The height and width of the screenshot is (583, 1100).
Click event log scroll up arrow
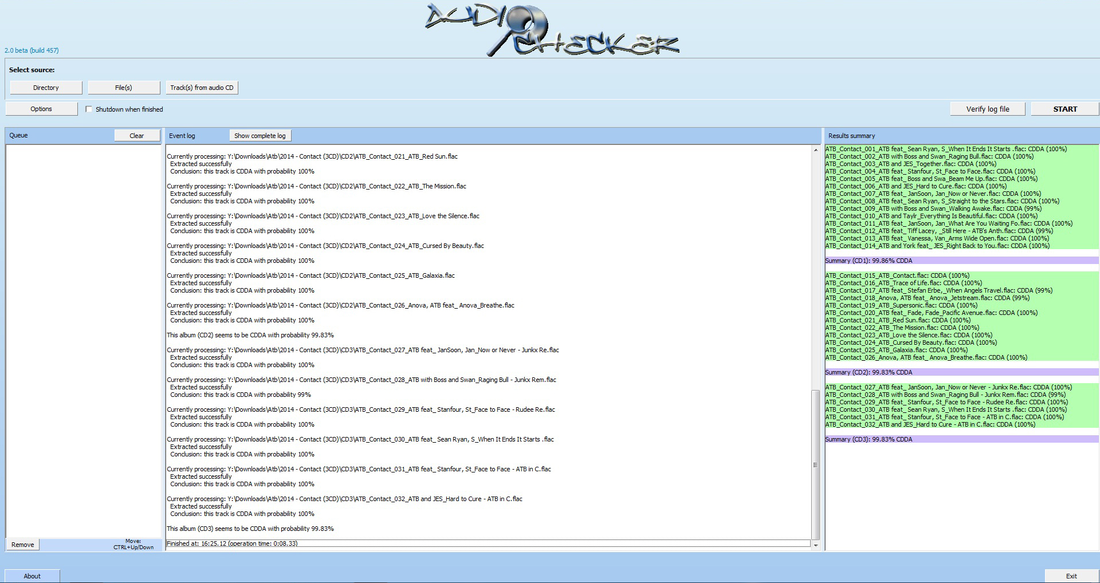[816, 150]
